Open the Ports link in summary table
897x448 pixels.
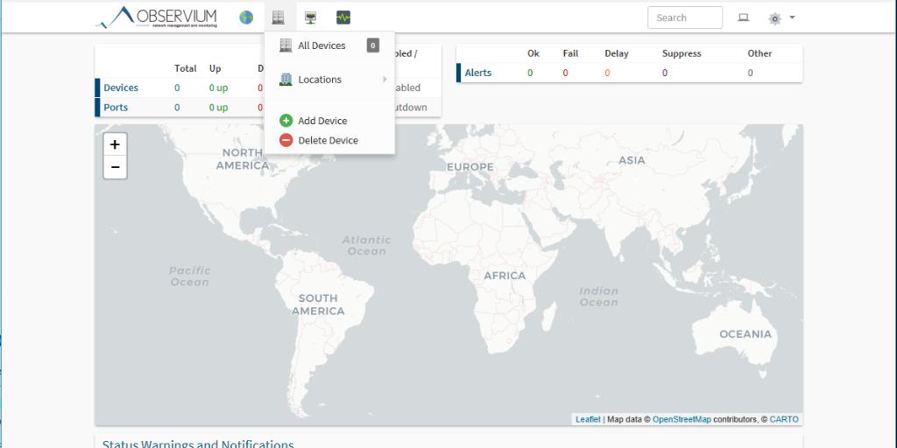[116, 108]
